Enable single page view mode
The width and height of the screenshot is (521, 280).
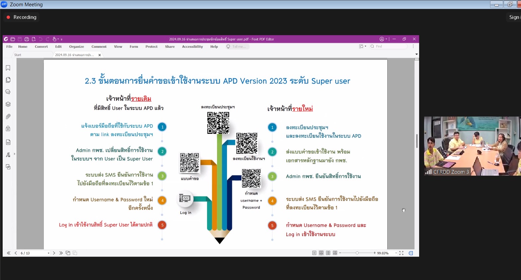click(314, 253)
